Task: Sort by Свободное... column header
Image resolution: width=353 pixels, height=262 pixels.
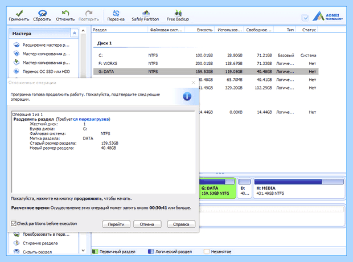Action: pyautogui.click(x=258, y=30)
